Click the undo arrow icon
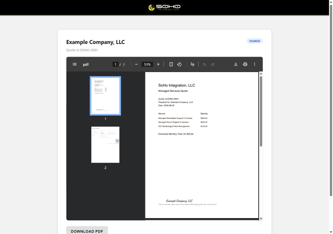This screenshot has height=234, width=333. 204,64
